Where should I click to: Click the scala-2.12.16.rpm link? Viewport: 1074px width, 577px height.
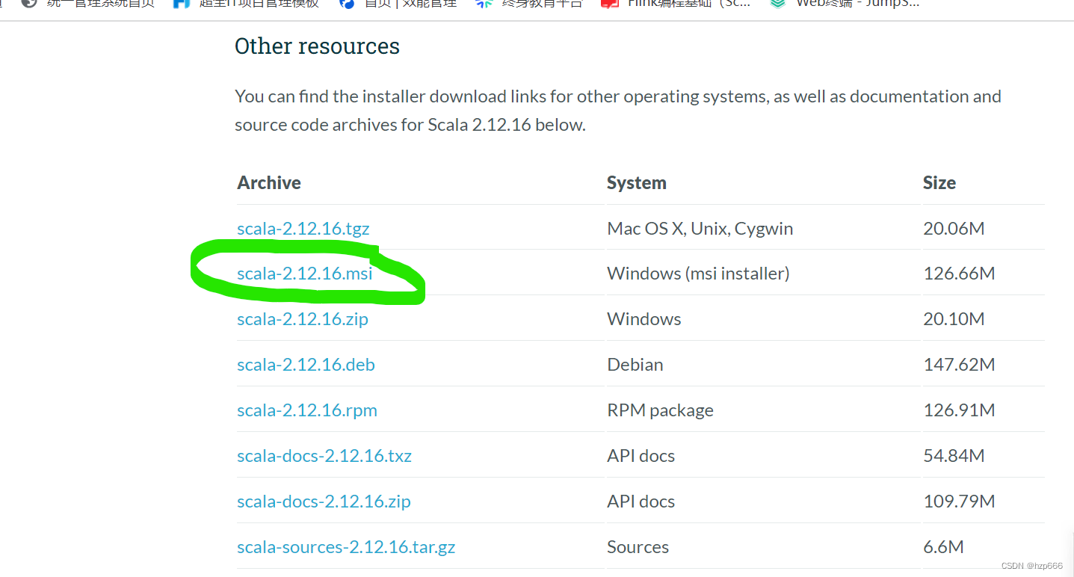[x=307, y=410]
